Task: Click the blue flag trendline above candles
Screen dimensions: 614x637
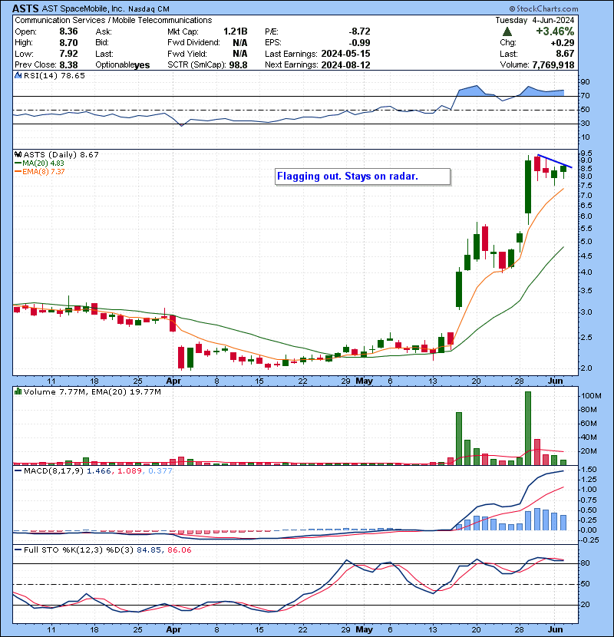Action: pyautogui.click(x=555, y=161)
